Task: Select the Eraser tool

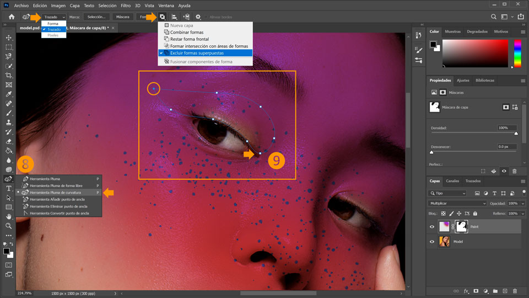Action: coord(9,141)
